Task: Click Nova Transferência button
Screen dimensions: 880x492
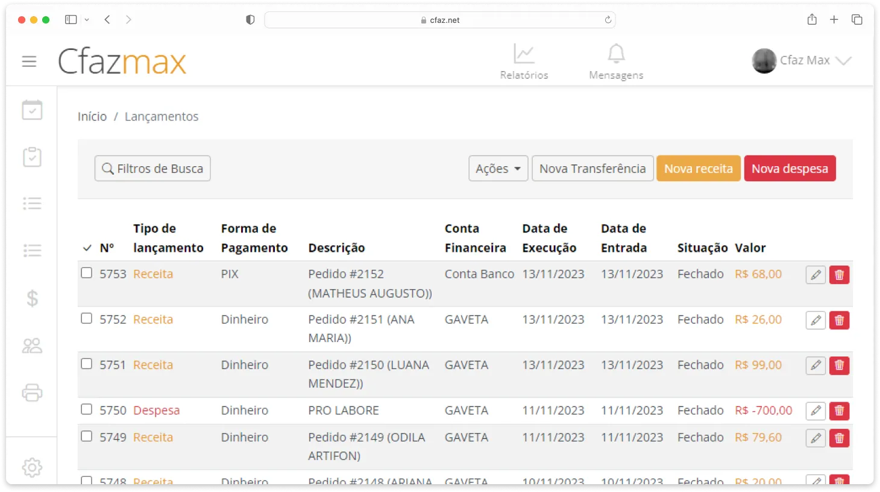Action: [x=592, y=169]
